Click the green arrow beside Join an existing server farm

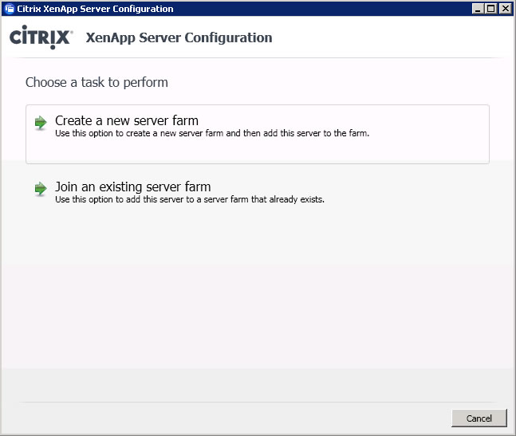coord(41,189)
